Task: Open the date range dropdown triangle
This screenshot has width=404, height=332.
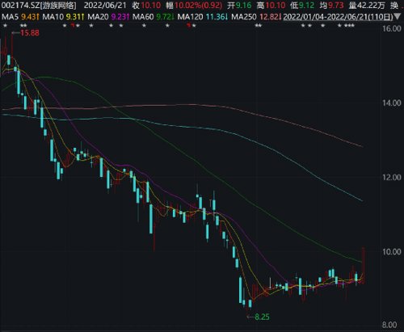Action: click(398, 17)
